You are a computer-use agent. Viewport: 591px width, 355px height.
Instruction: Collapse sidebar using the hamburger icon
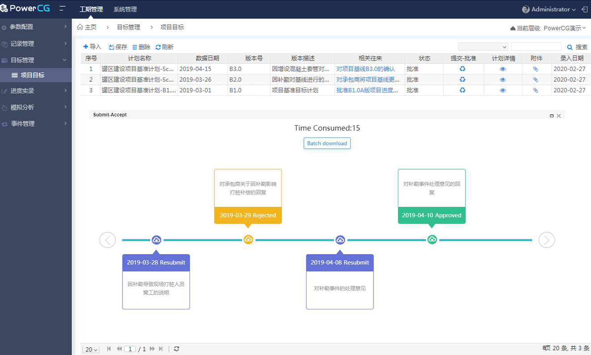(62, 9)
